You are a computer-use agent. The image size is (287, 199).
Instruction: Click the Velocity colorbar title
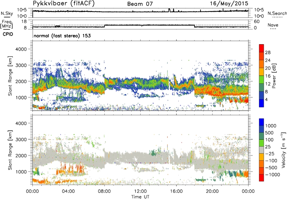click(283, 150)
